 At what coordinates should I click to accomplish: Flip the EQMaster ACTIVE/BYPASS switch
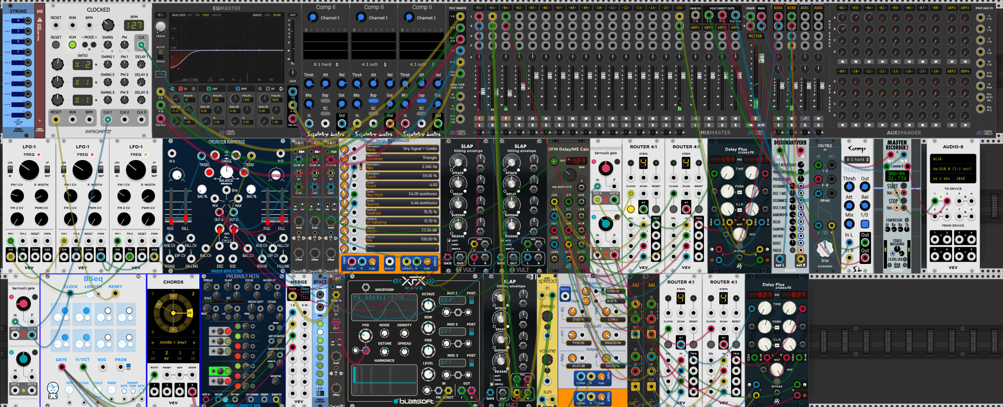[160, 54]
